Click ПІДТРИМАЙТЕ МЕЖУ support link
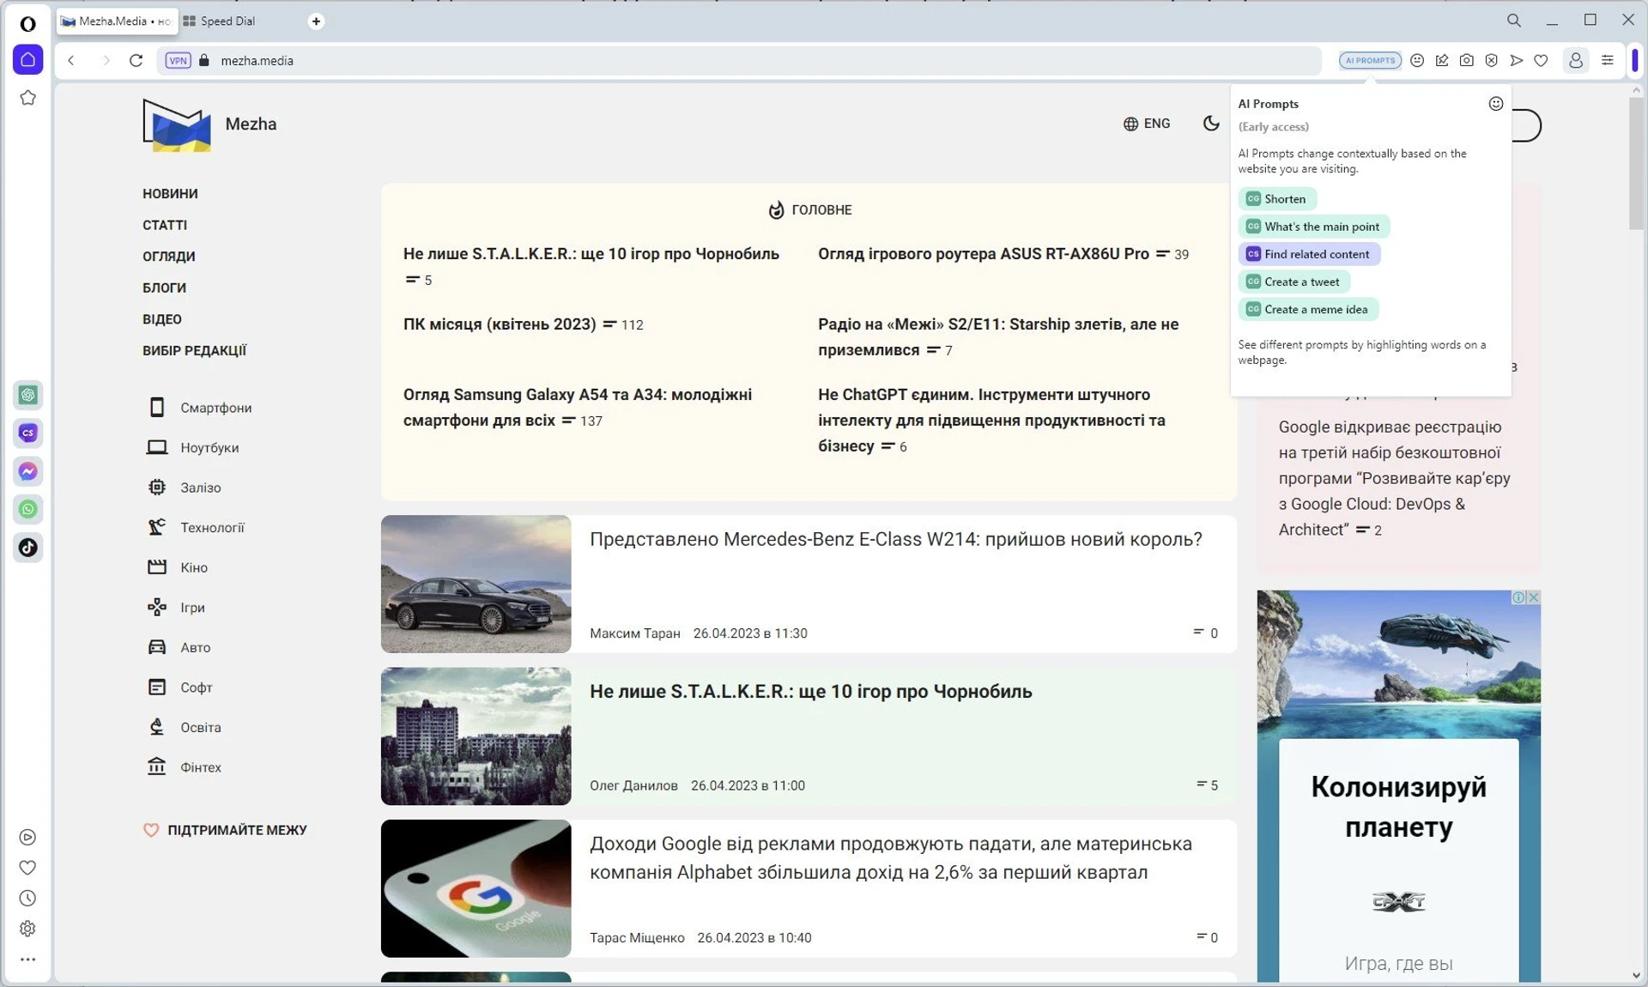The image size is (1648, 987). [x=225, y=830]
